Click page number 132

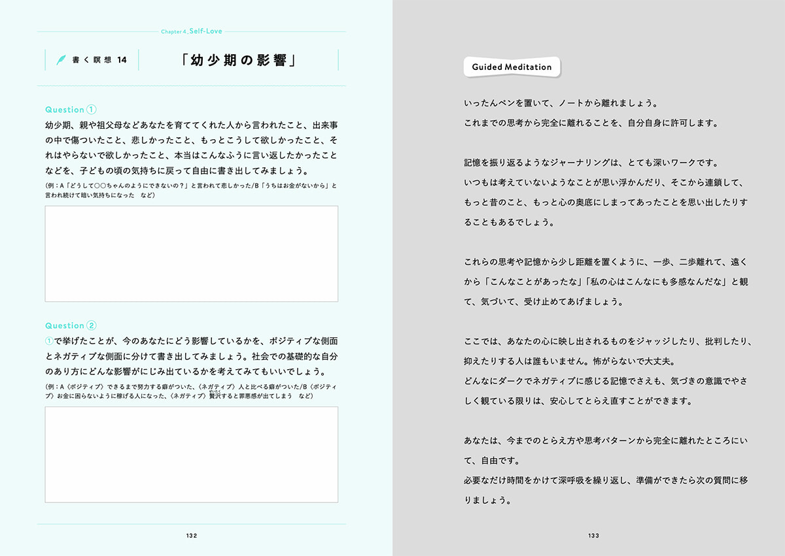point(192,536)
